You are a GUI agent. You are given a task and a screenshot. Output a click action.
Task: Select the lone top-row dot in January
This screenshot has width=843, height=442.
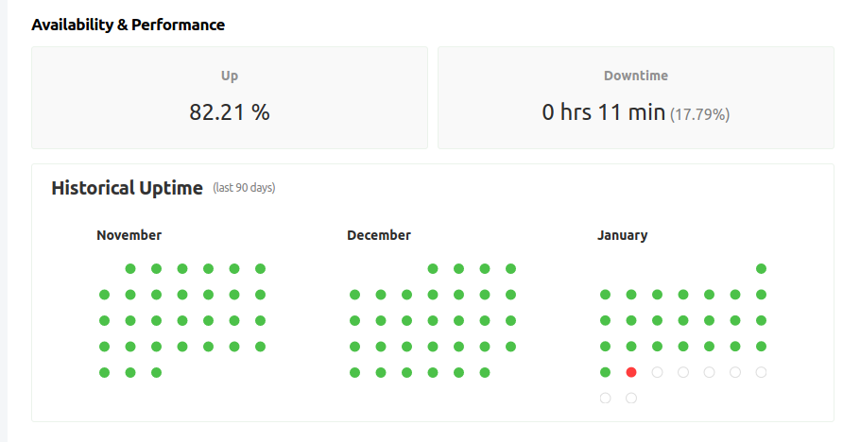tap(761, 268)
